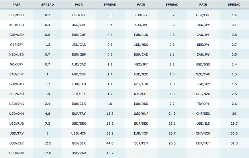249x158 pixels.
Task: Select the AUD/USD pair
Action: [x=16, y=25]
